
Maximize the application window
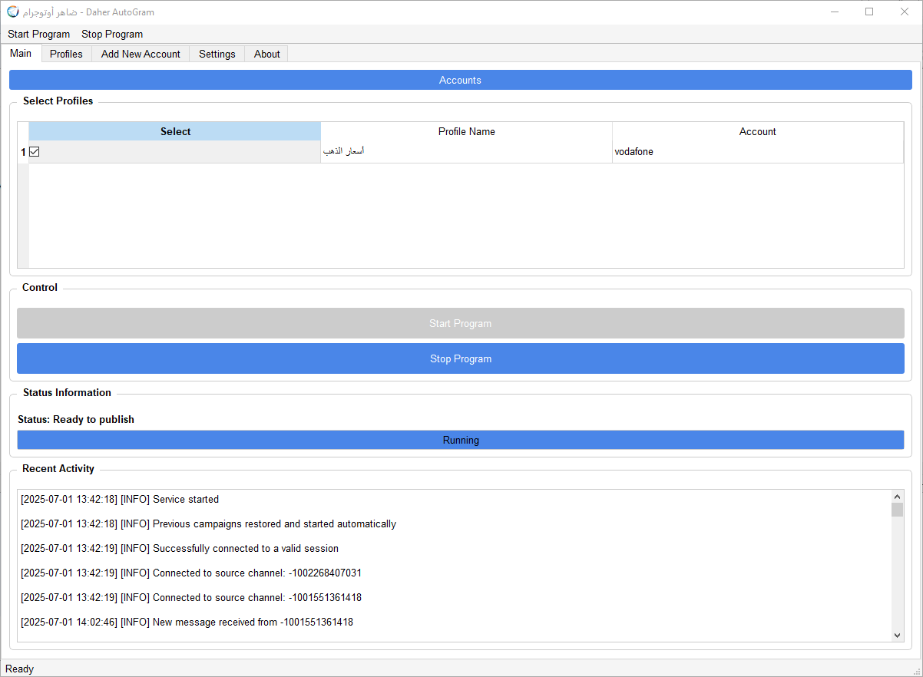tap(869, 12)
